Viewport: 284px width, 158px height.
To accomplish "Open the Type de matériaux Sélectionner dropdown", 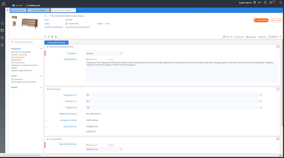I will tap(104, 149).
